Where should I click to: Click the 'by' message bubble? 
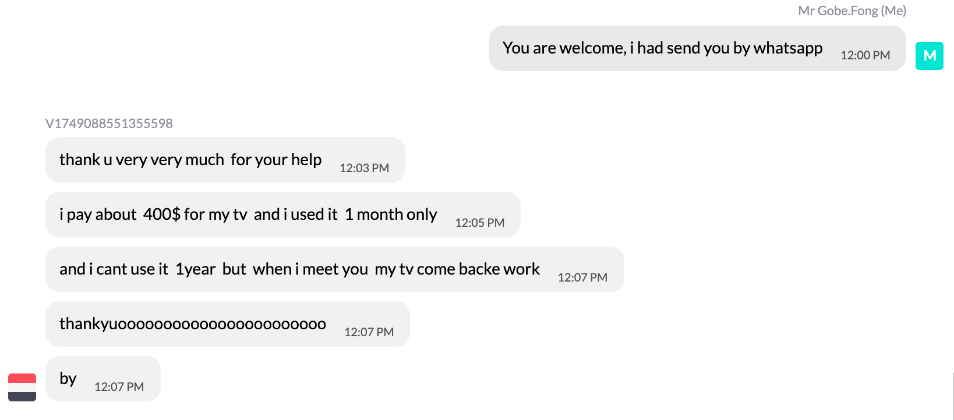click(68, 379)
